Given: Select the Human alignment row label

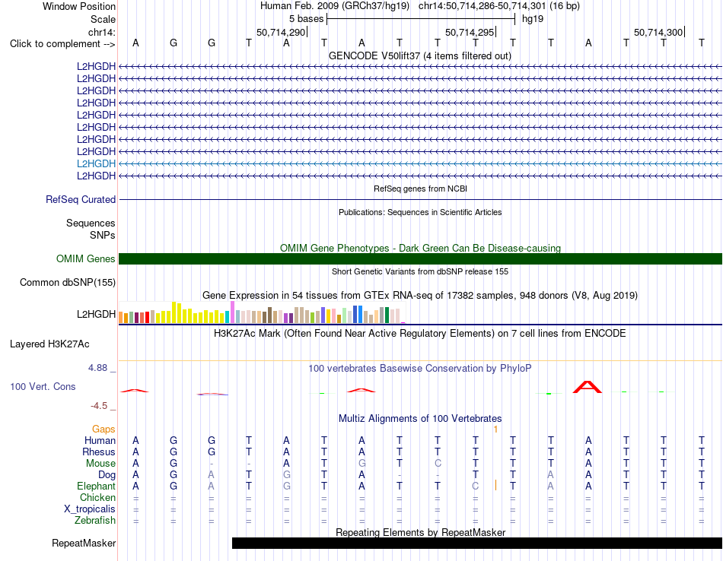Looking at the screenshot, I should click(100, 441).
